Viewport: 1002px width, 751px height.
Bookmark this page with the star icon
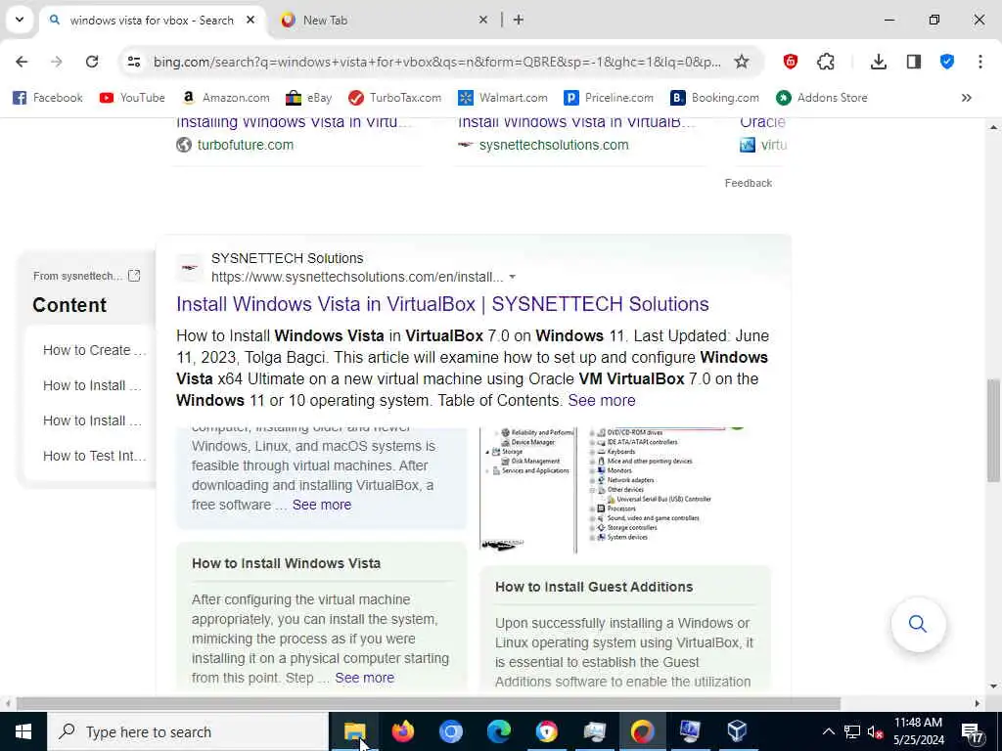(x=742, y=62)
